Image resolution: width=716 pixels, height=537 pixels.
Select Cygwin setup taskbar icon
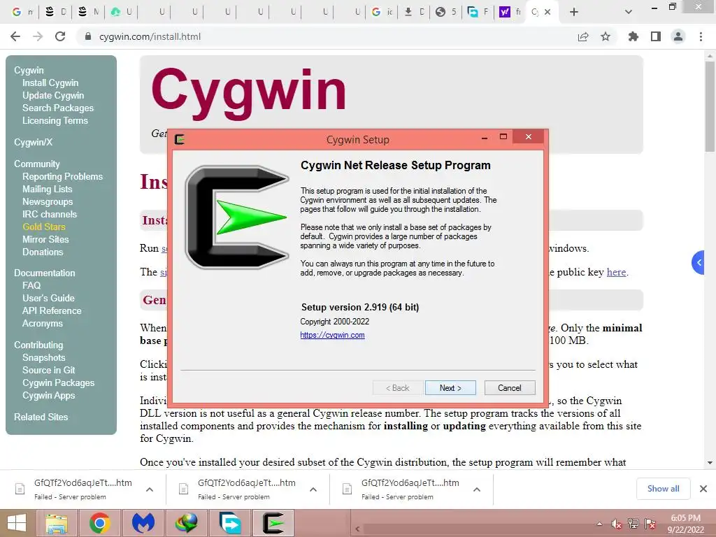pos(273,523)
